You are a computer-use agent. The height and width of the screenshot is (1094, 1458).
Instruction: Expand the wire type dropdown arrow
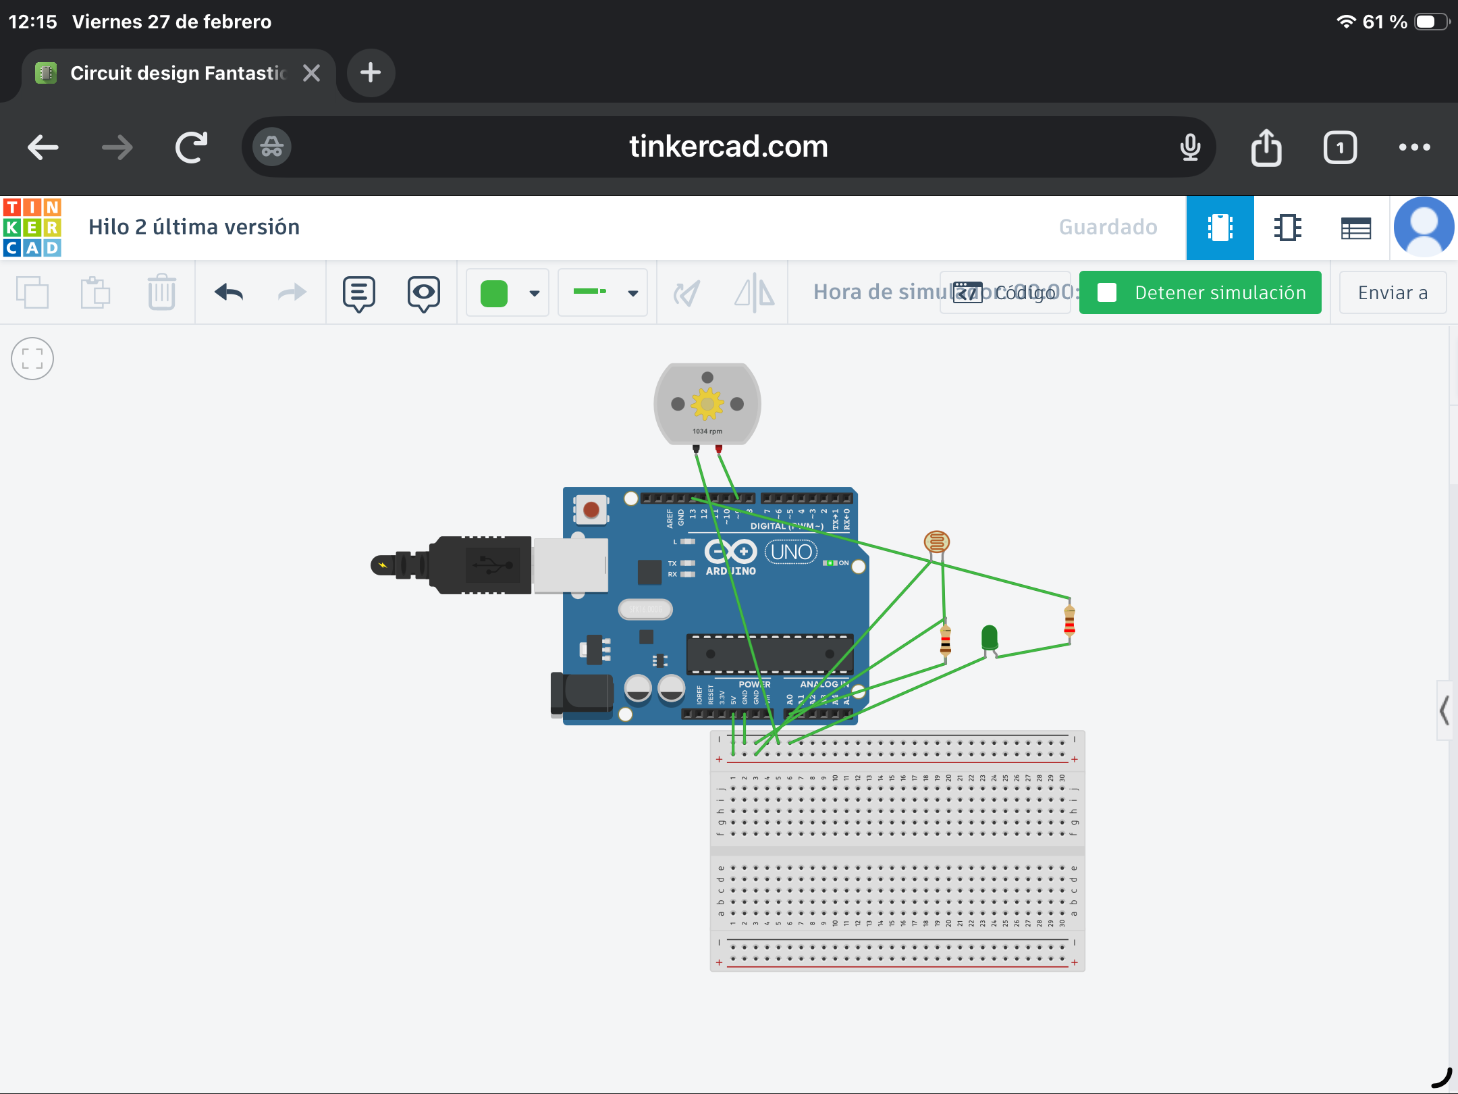632,293
